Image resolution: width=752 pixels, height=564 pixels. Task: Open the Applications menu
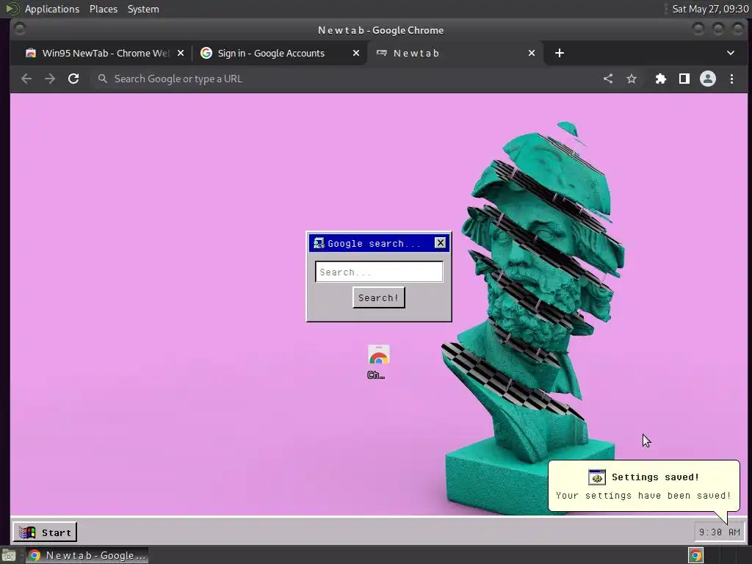(x=52, y=9)
